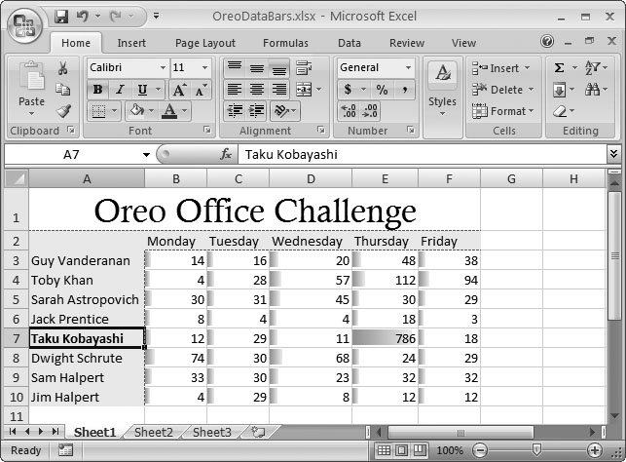Screen dimensions: 626x462
Task: Align text to middle of cell
Action: [257, 68]
